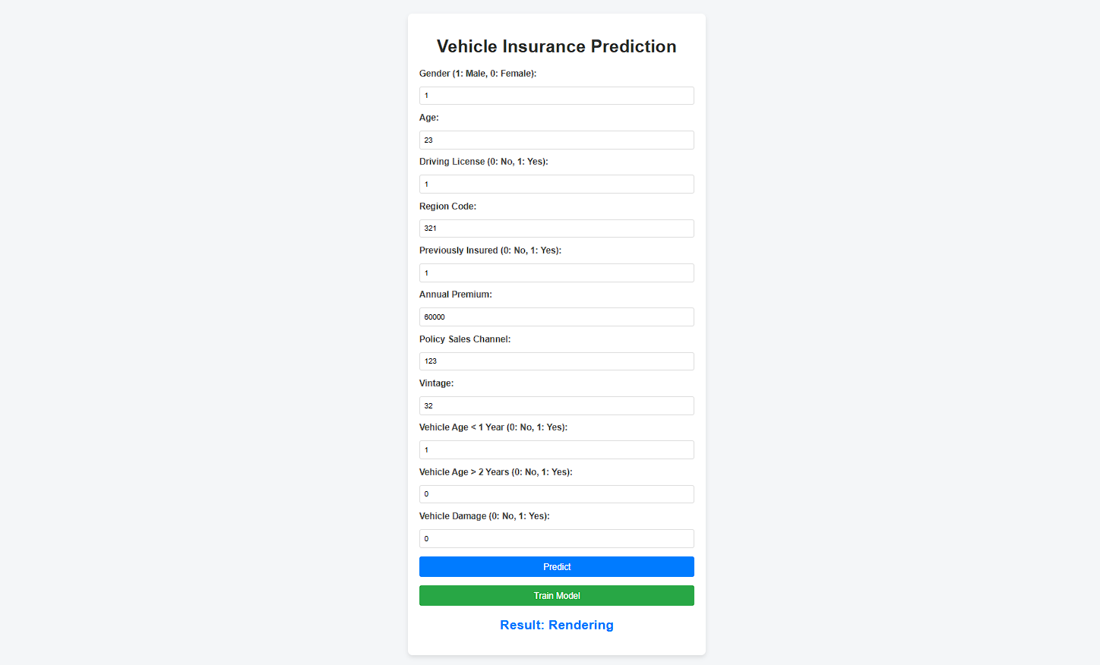Screen dimensions: 1100x665
Task: Click the Previously Insured label text
Action: coord(491,250)
